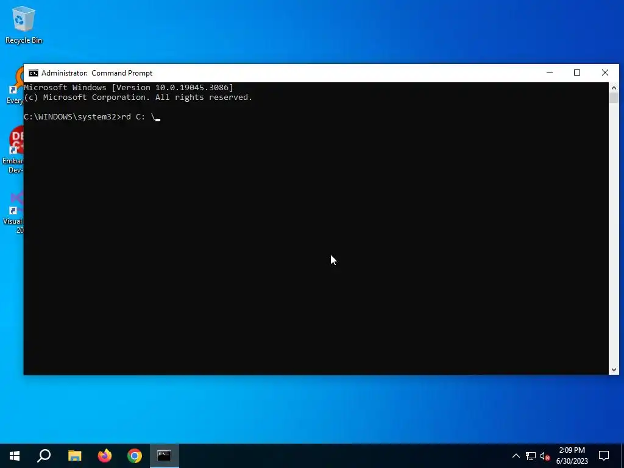Show hidden system tray icons
624x468 pixels.
516,456
